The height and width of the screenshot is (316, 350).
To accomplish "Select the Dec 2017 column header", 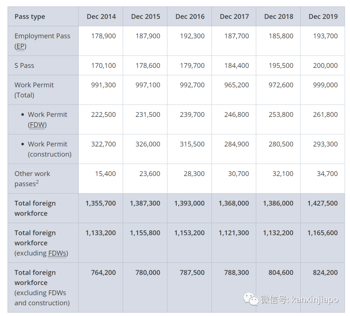I will (x=234, y=17).
